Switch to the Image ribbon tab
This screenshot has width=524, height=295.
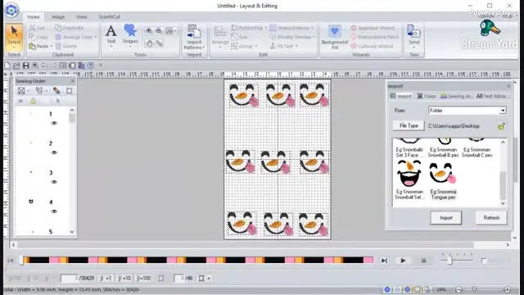click(x=58, y=16)
